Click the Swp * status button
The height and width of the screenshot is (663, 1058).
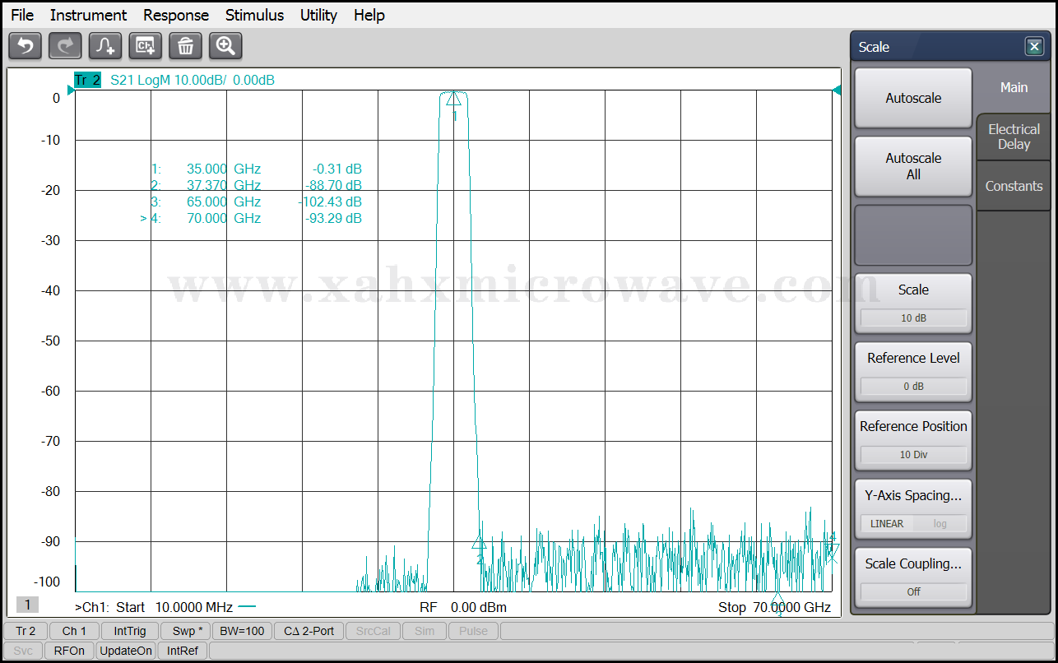[x=187, y=631]
